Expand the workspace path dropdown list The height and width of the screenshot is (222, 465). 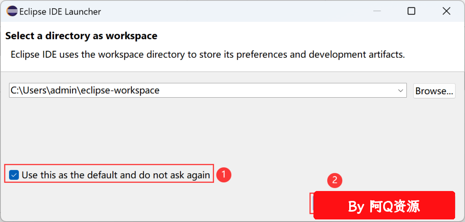pos(400,90)
